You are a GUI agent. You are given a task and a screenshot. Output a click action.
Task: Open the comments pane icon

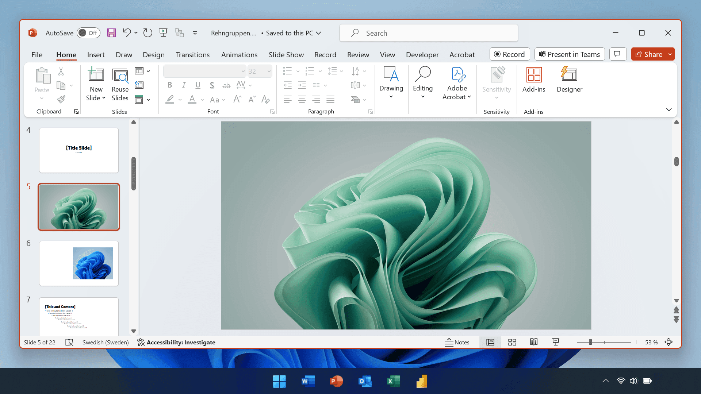pos(617,54)
